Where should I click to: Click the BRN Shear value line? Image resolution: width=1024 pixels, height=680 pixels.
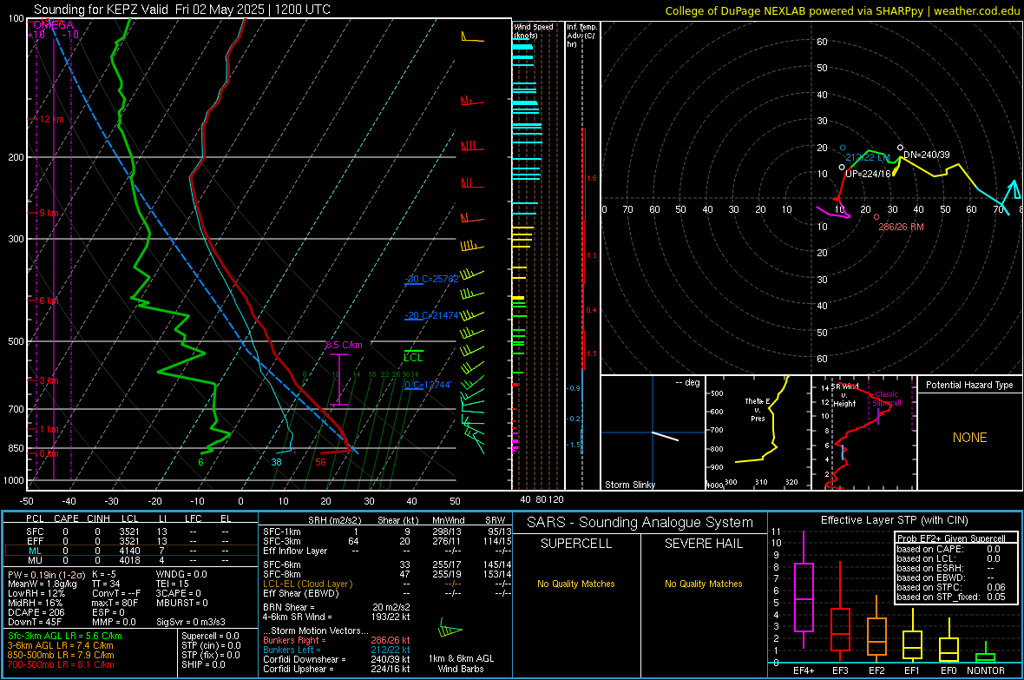(x=337, y=607)
